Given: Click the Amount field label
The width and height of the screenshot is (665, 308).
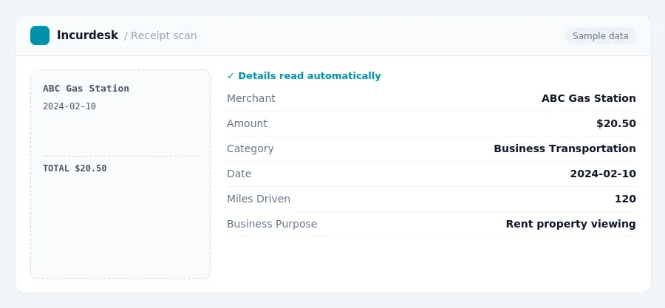Looking at the screenshot, I should [247, 123].
